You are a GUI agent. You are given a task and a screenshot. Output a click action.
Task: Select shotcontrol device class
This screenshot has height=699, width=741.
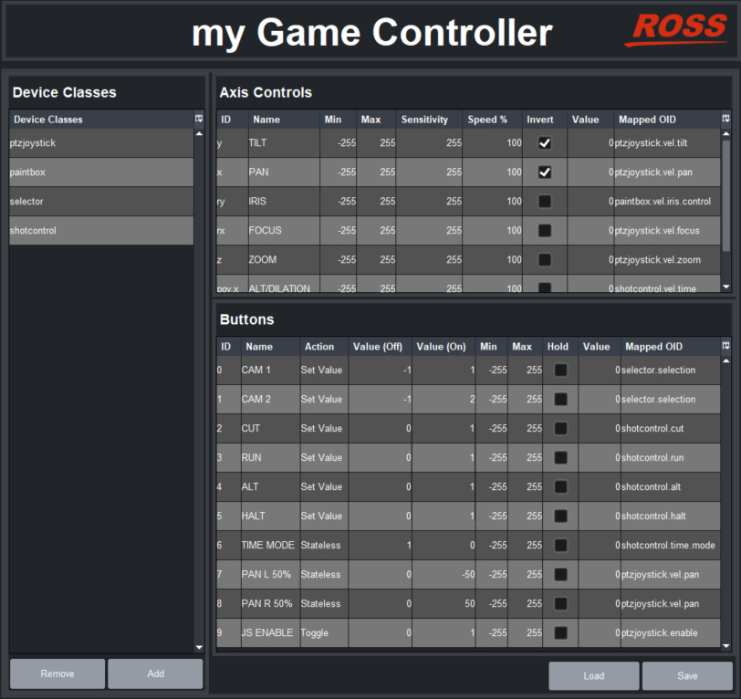click(100, 231)
